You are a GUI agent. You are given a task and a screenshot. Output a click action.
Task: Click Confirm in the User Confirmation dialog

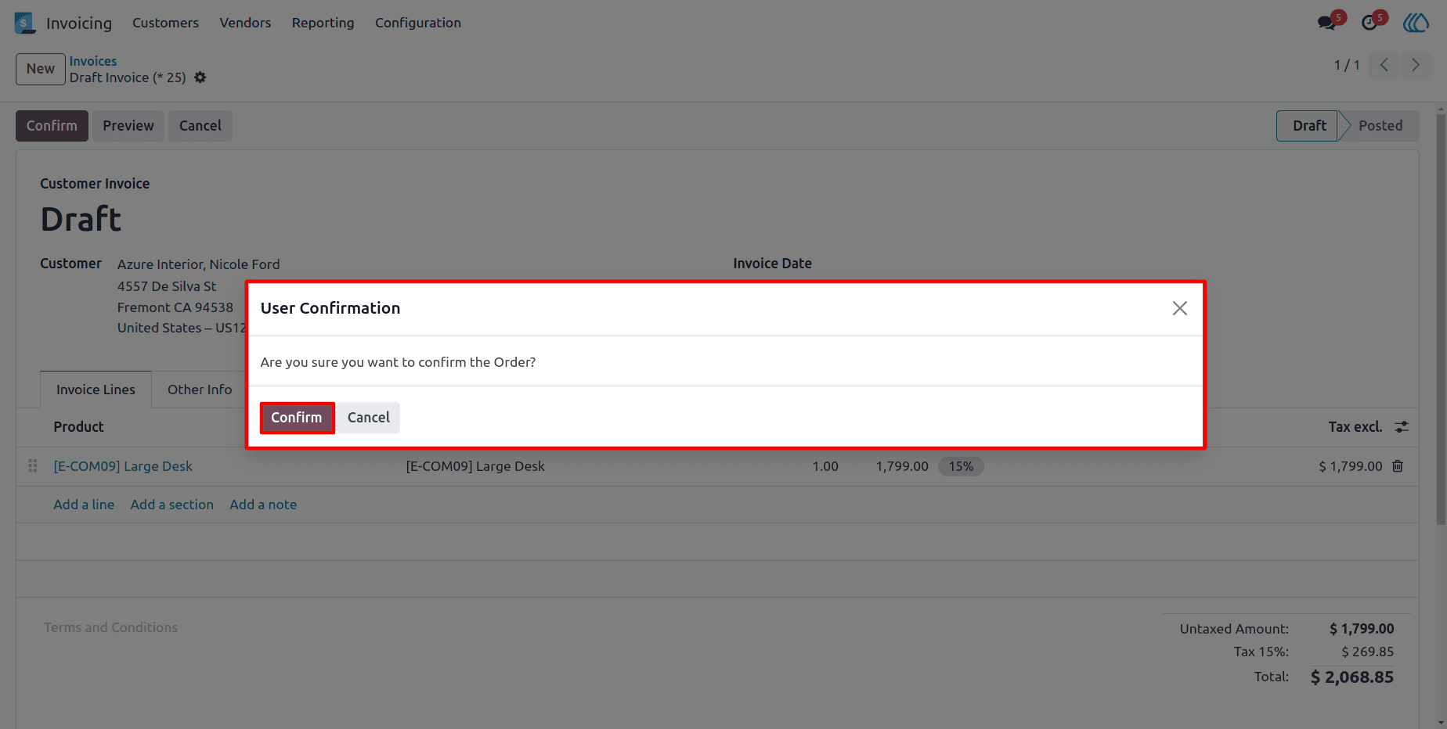[x=297, y=418]
